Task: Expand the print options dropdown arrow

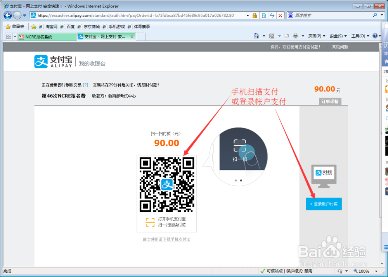Action: 303,36
